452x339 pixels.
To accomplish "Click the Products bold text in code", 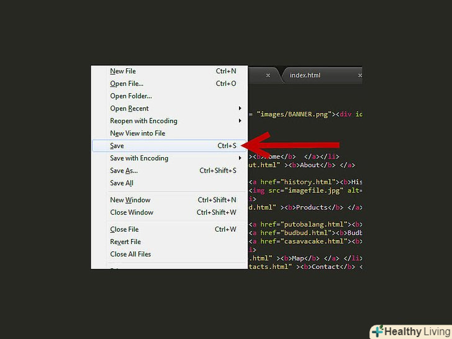I will click(312, 207).
